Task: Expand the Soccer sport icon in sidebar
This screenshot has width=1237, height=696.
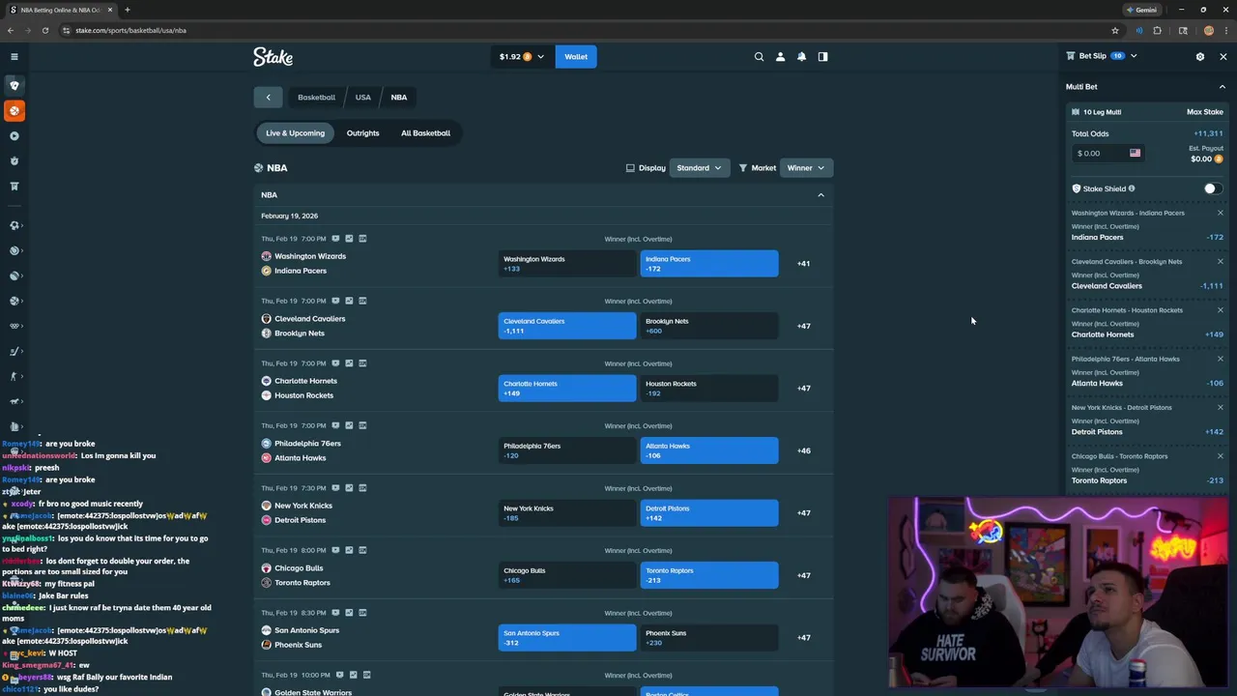Action: (x=14, y=225)
